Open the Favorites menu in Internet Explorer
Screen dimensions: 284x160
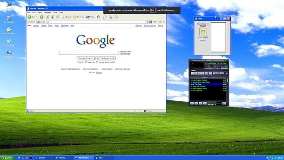pyautogui.click(x=47, y=12)
